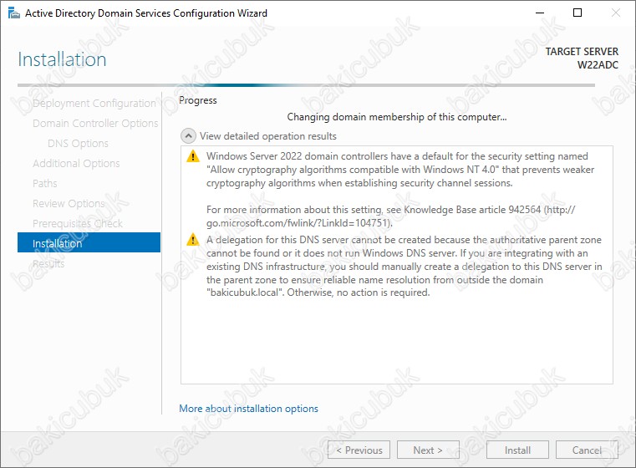The height and width of the screenshot is (468, 636).
Task: Collapse the View detailed operation results chevron
Action: click(188, 136)
